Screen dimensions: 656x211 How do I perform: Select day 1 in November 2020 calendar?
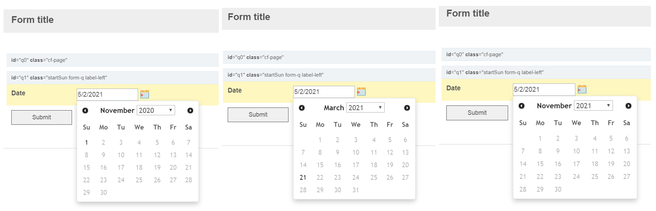point(87,143)
